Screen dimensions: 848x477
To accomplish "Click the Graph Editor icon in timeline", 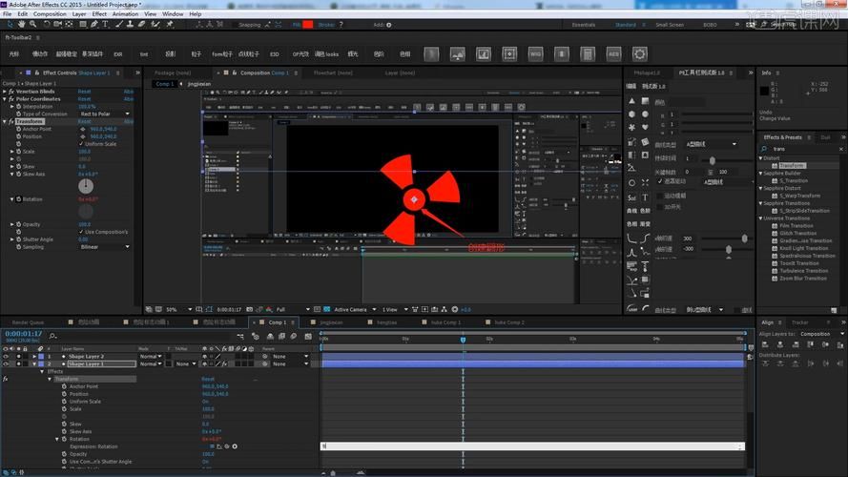I will click(308, 337).
